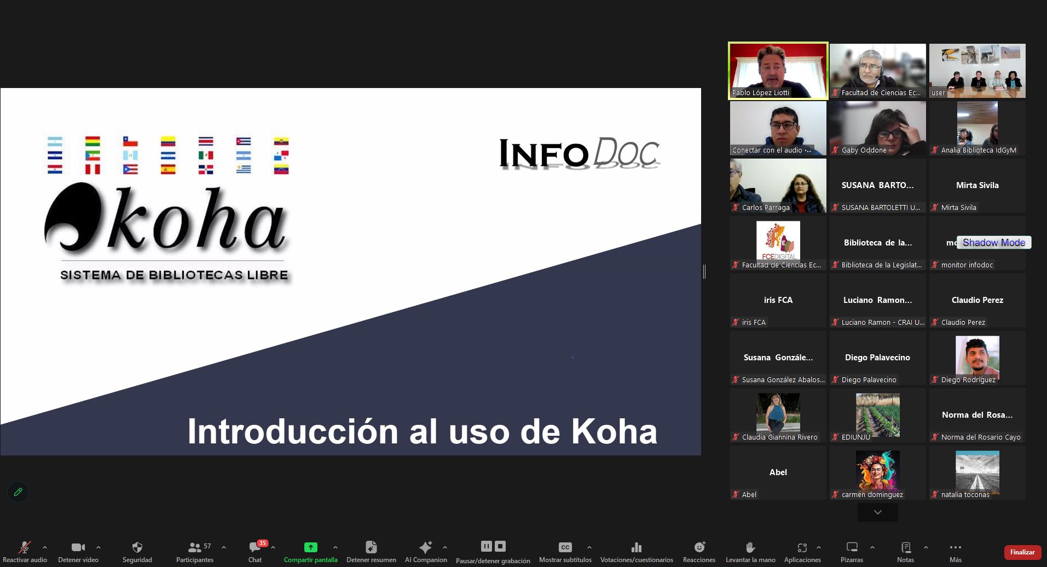Click the panel divider handle beside slide
The height and width of the screenshot is (567, 1047).
(x=704, y=271)
